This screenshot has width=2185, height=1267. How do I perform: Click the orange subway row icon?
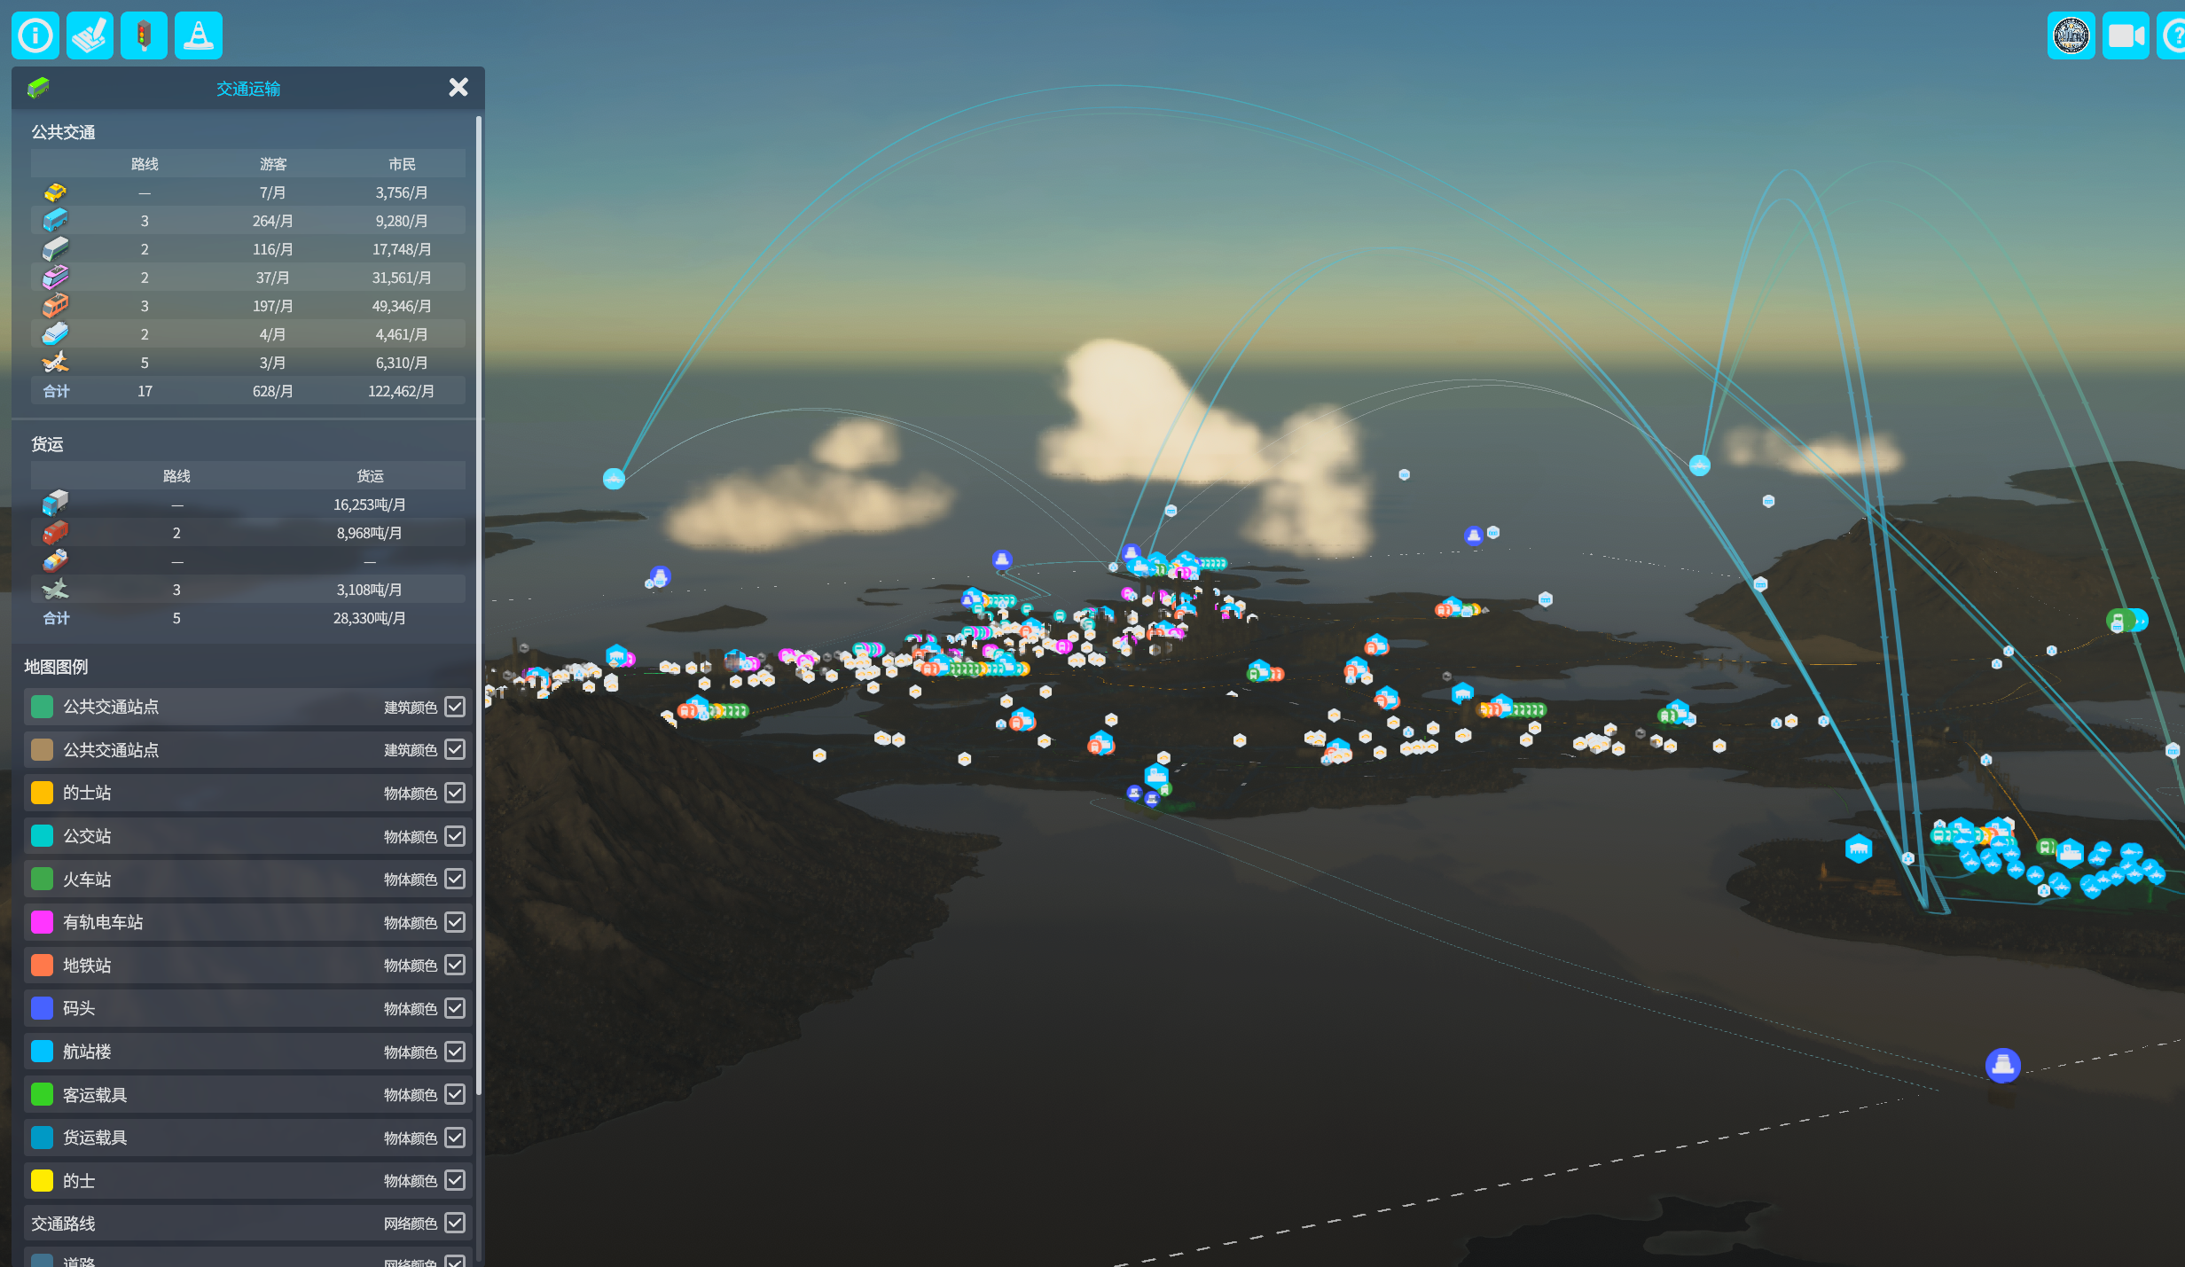pyautogui.click(x=55, y=306)
